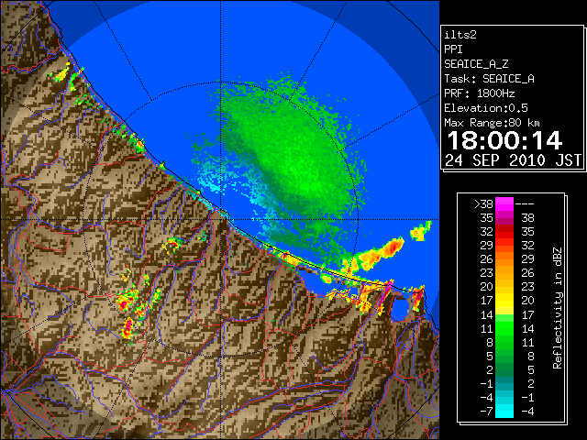Click the '>38' legend value
This screenshot has height=440, width=587.
[483, 204]
